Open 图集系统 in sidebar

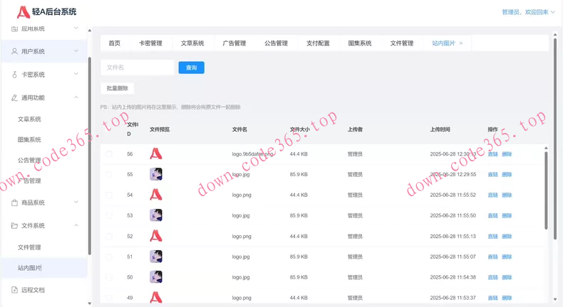(29, 139)
